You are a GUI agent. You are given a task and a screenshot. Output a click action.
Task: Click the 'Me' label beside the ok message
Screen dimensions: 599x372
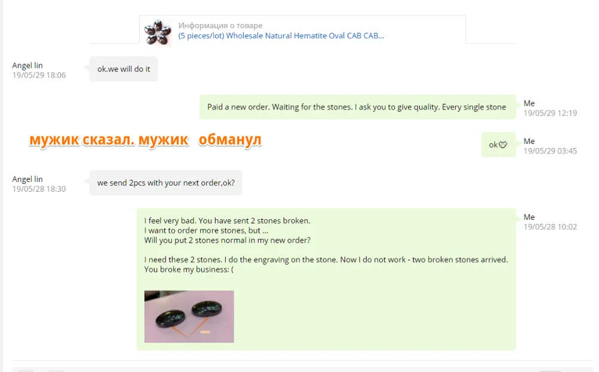[x=529, y=141]
